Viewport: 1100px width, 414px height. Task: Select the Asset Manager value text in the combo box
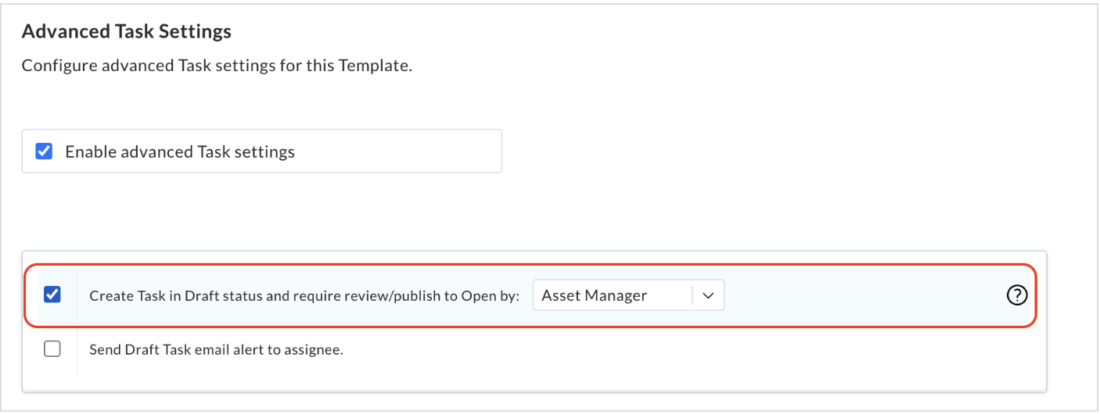point(595,295)
